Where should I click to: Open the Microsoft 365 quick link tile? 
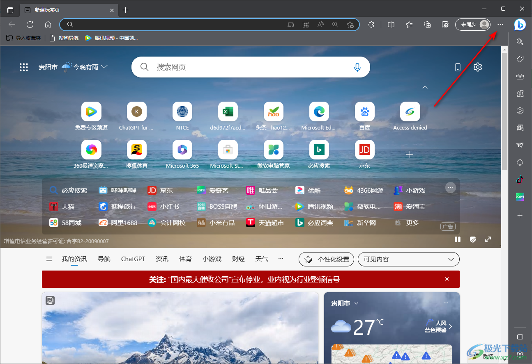(x=182, y=155)
